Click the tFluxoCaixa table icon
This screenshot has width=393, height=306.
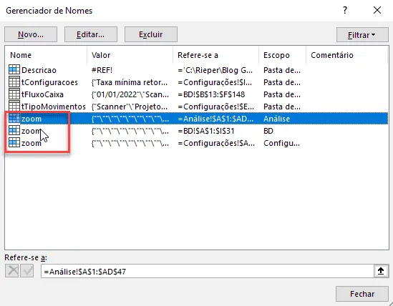(x=14, y=94)
